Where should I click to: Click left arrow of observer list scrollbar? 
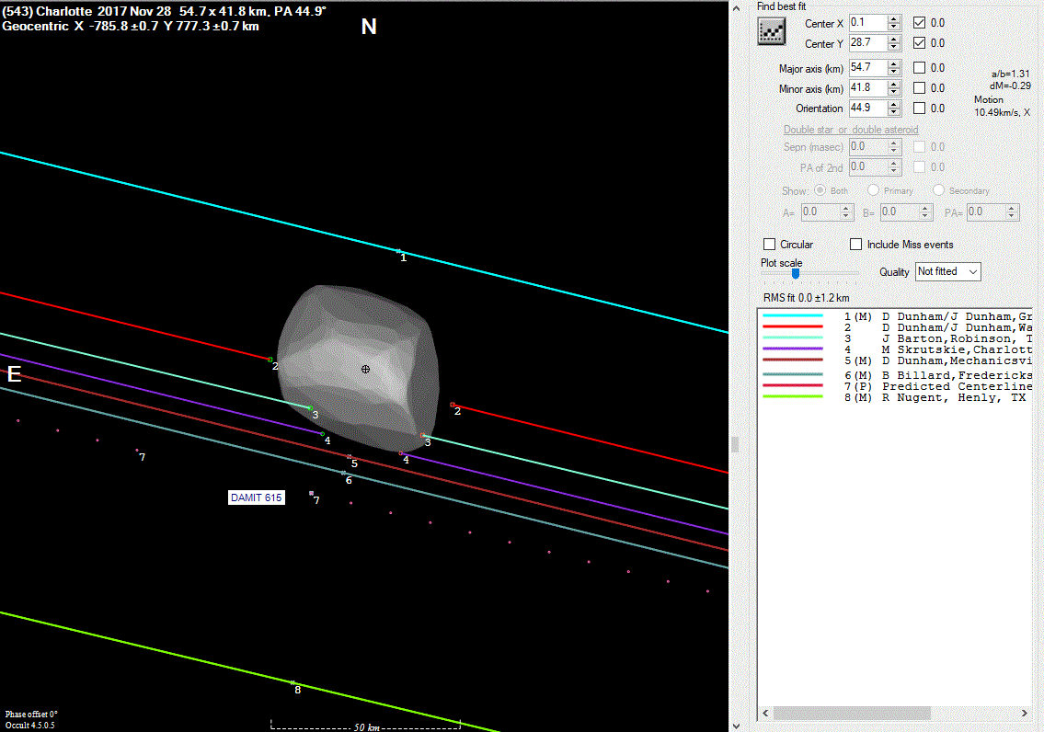[x=765, y=714]
